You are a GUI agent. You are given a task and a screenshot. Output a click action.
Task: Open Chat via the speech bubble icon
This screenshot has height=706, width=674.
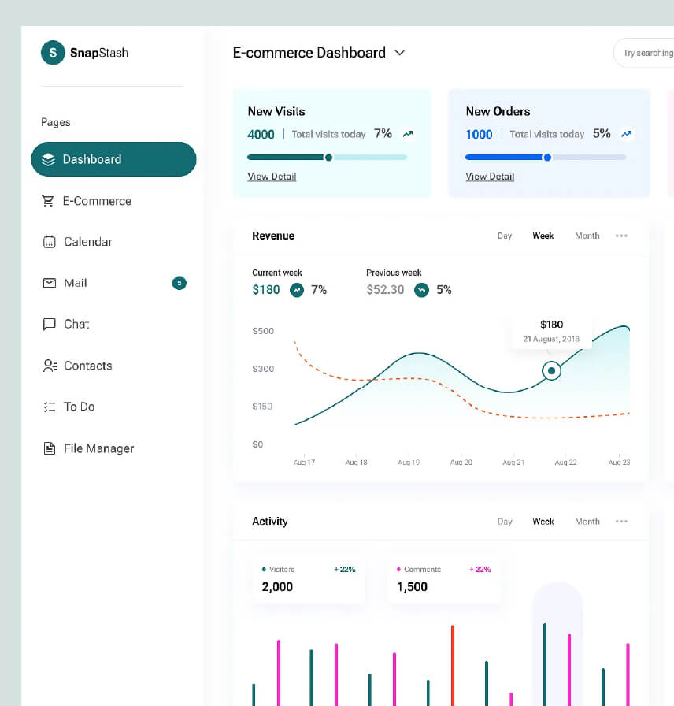tap(47, 324)
